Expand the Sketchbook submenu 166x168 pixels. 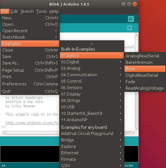[x=30, y=37]
